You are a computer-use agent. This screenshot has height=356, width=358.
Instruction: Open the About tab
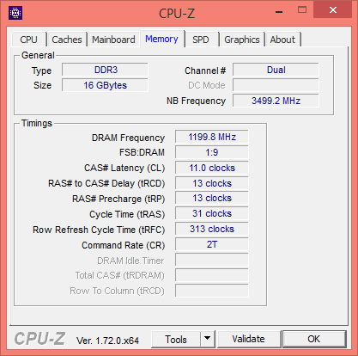pos(282,40)
